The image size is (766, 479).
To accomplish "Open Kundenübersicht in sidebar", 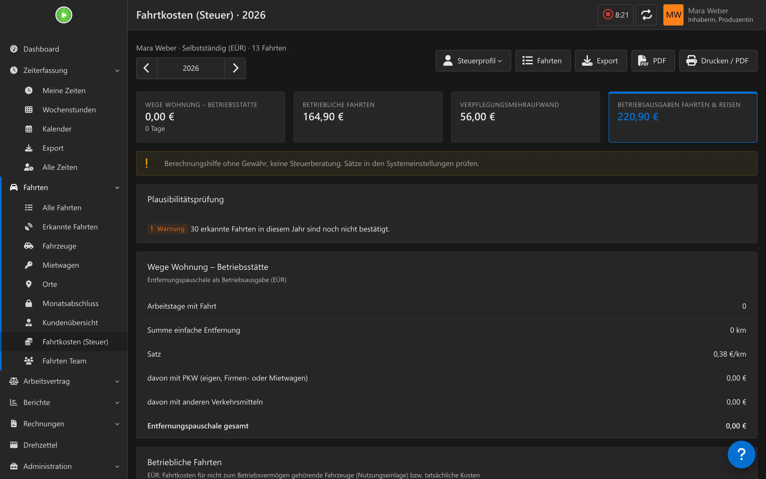I will (64, 323).
